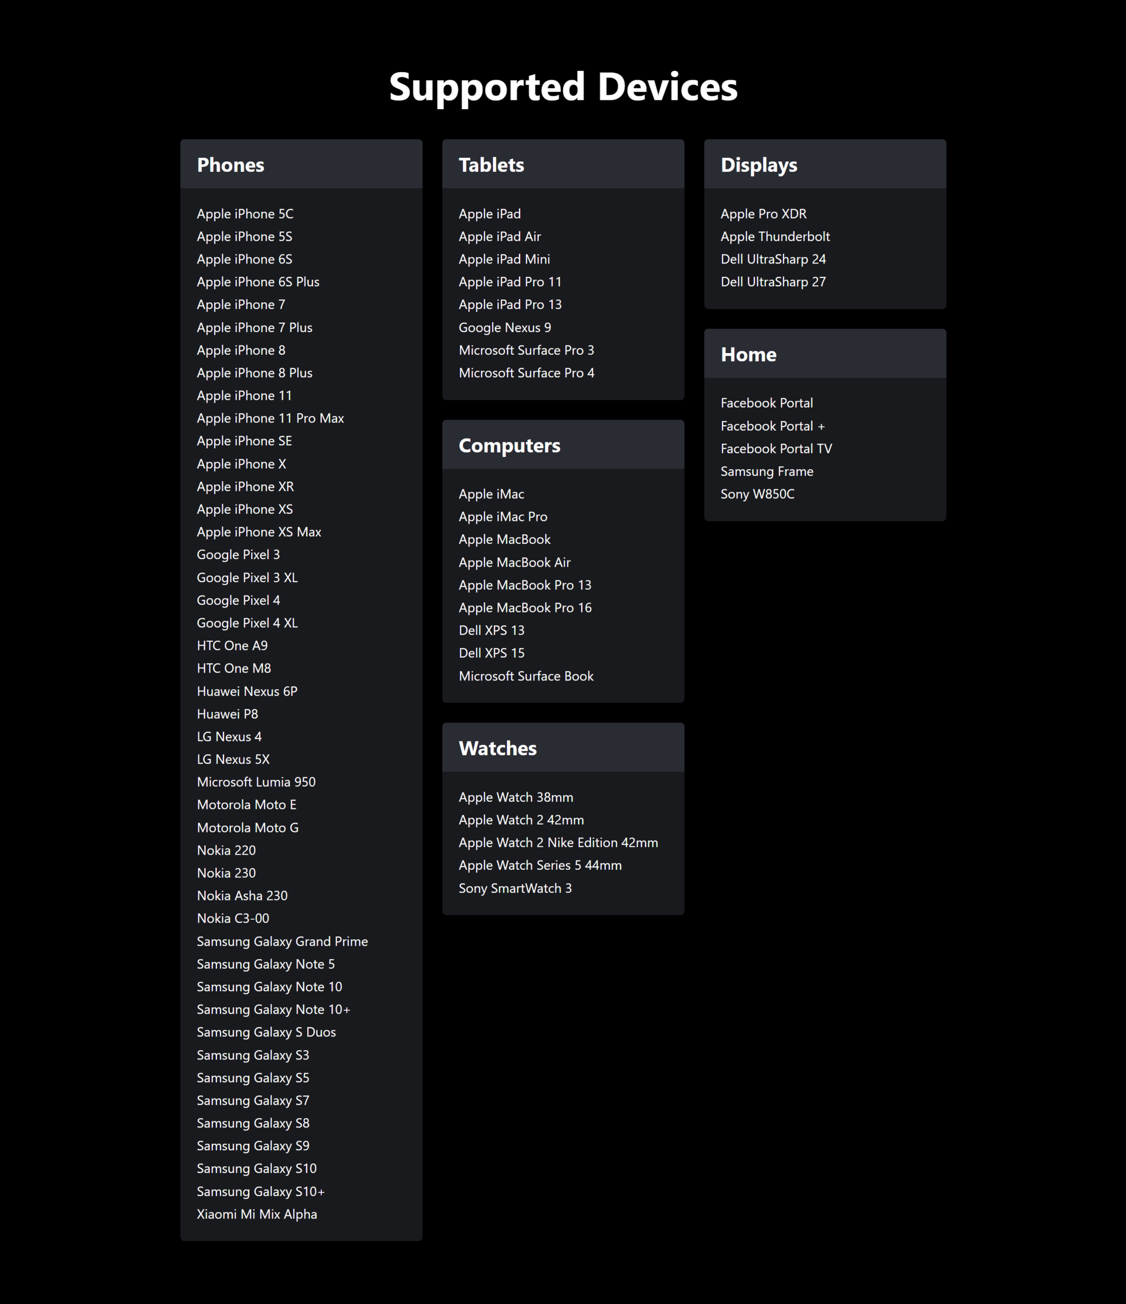Select Samsung Galaxy S7
Viewport: 1126px width, 1304px height.
coord(253,1100)
